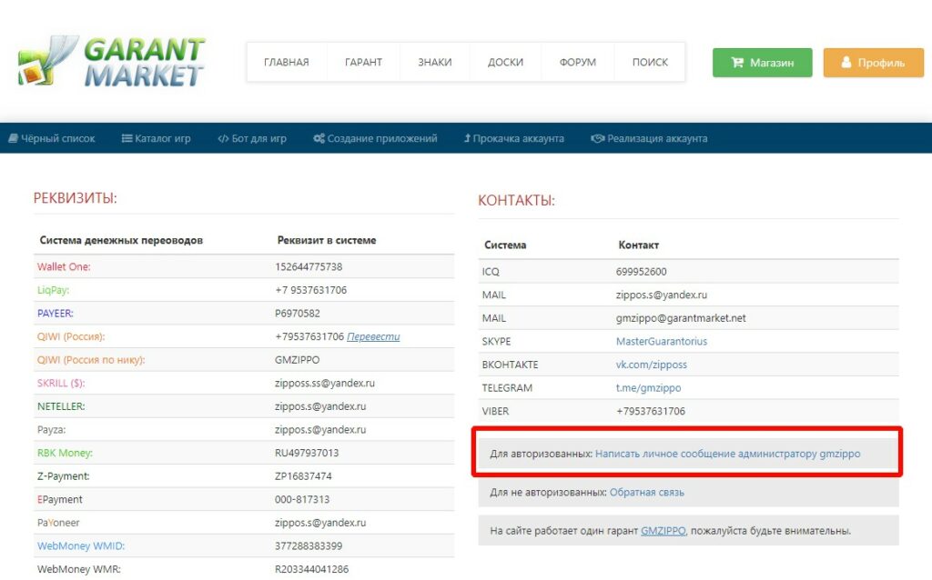Viewport: 932px width, 580px height.
Task: Click Бот для игр link
Action: tap(252, 139)
